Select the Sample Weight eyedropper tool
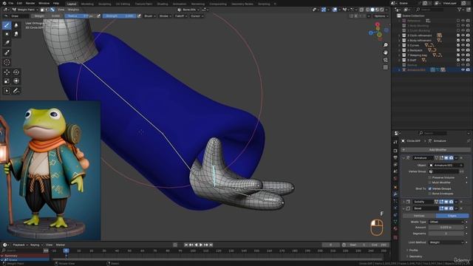 7,52
